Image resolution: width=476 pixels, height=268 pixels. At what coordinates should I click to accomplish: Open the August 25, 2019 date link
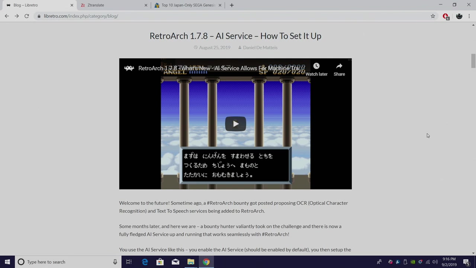point(215,48)
